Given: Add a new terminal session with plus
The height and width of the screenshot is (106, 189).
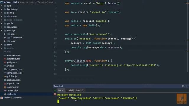Looking at the screenshot, I should (55, 90).
